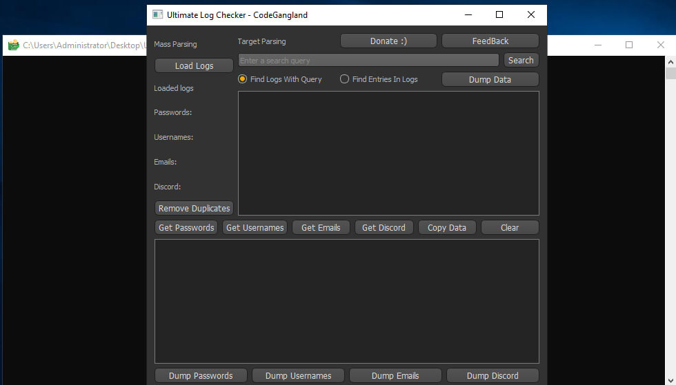Viewport: 676px width, 385px height.
Task: Click the Get Passwords button
Action: pos(186,228)
